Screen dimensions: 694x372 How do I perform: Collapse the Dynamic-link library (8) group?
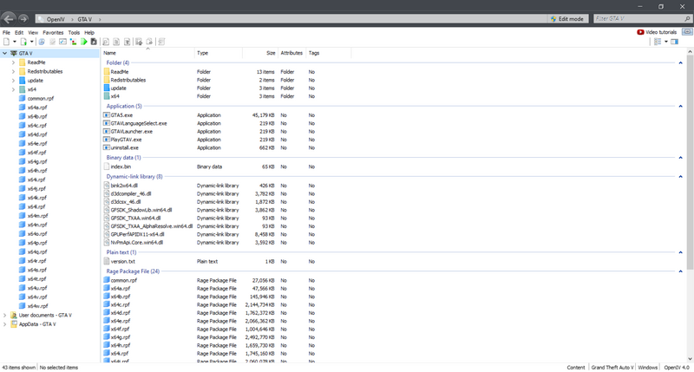(x=680, y=177)
